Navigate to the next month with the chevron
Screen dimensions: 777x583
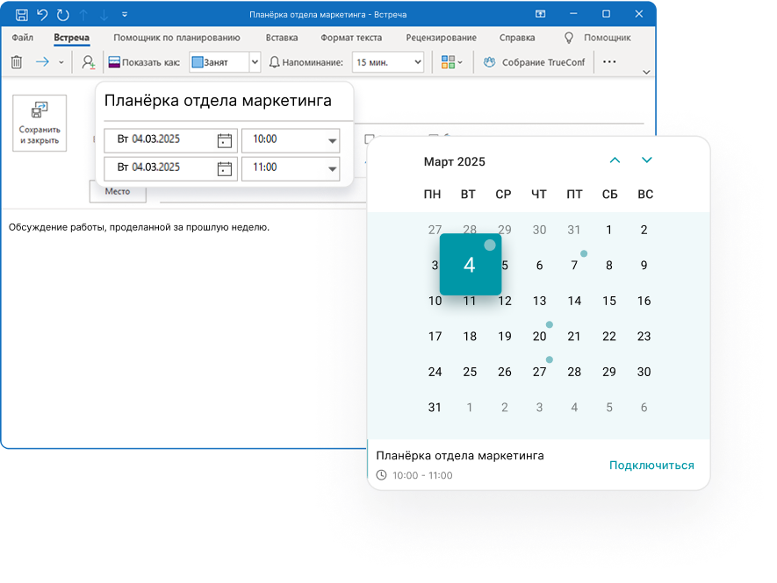click(x=646, y=160)
